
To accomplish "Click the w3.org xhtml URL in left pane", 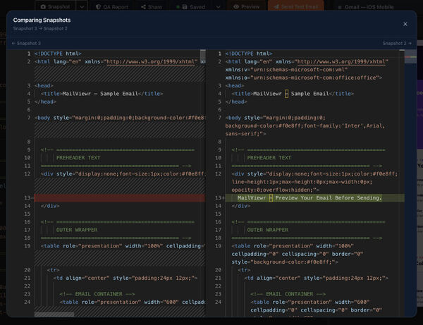I will pyautogui.click(x=150, y=62).
